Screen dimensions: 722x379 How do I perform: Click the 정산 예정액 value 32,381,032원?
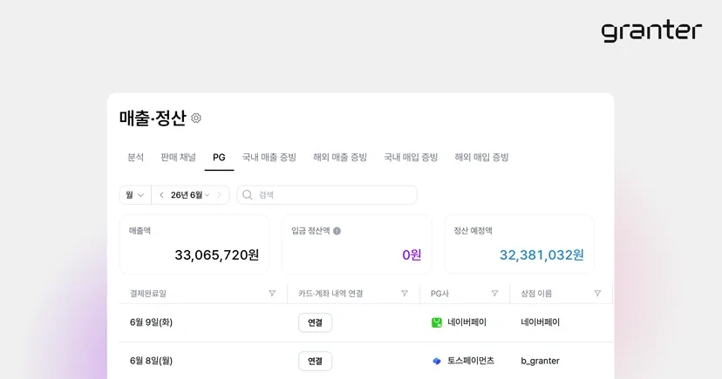pos(542,254)
